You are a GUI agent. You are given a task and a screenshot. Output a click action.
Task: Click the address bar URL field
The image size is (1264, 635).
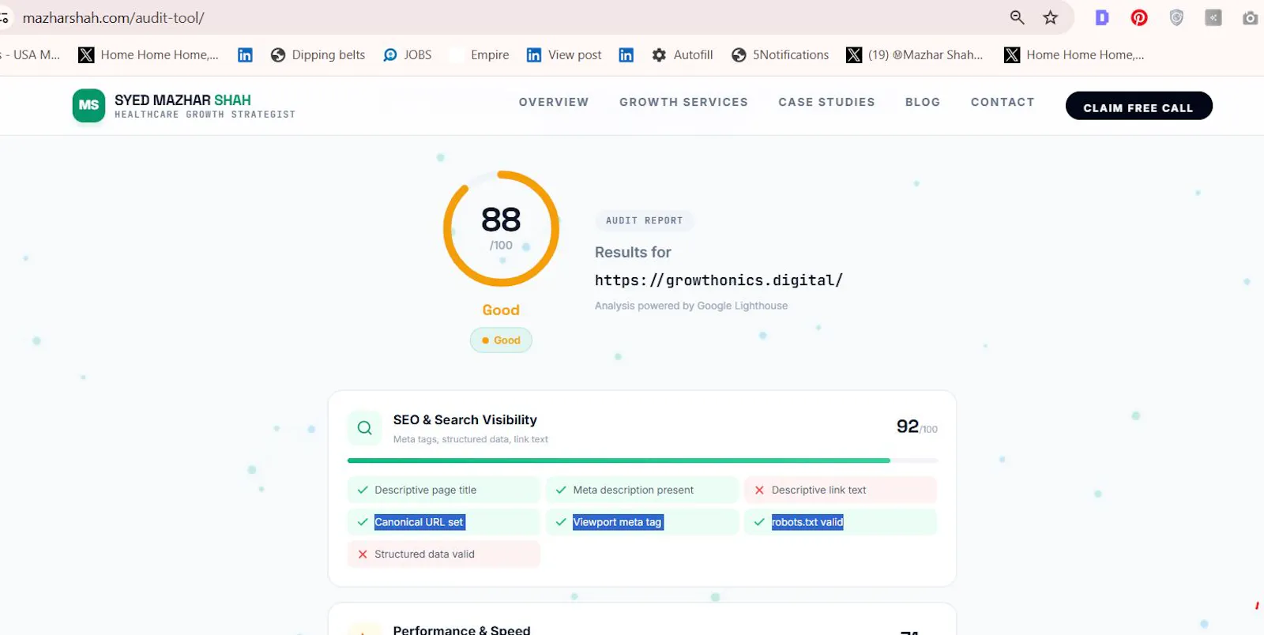(506, 17)
